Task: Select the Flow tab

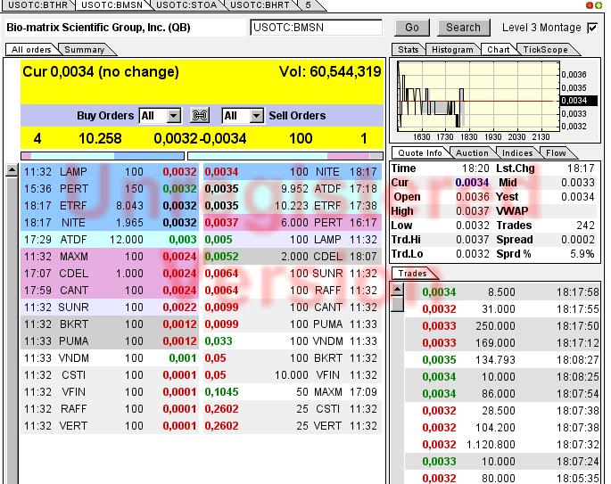Action: tap(556, 153)
